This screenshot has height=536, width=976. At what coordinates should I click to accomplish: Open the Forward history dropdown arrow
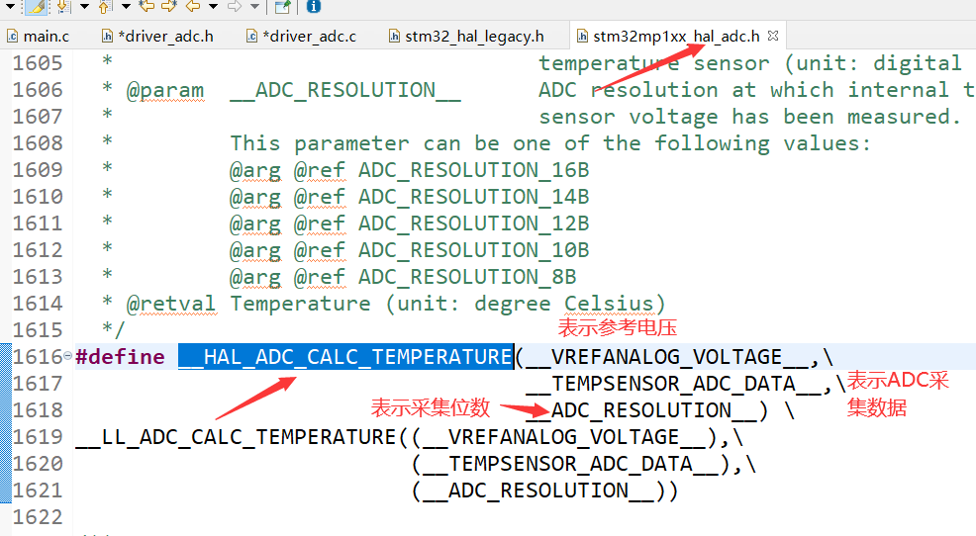[x=254, y=7]
